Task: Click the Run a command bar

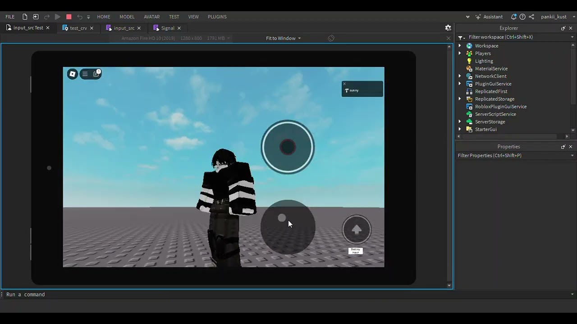Action: click(x=26, y=294)
